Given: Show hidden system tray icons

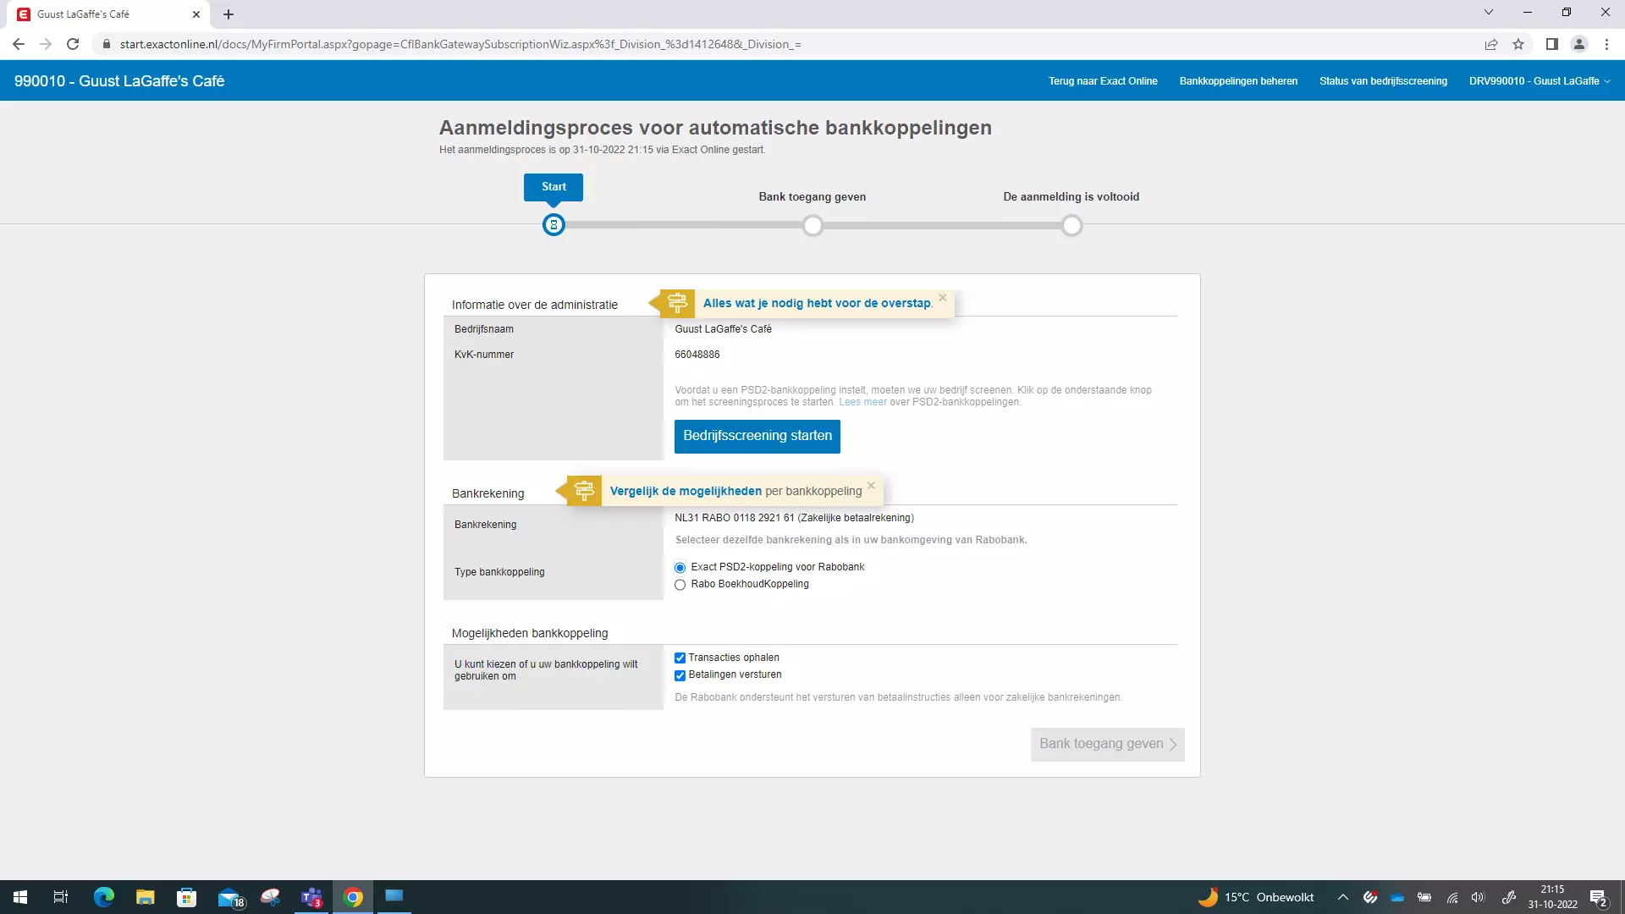Looking at the screenshot, I should 1342,897.
